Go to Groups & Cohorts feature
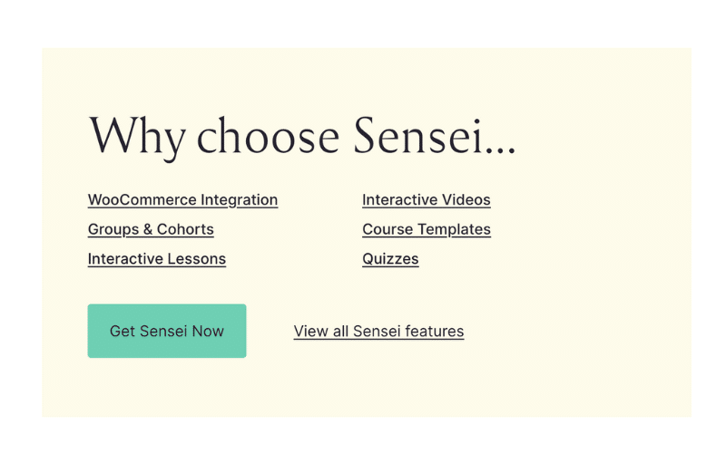This screenshot has width=726, height=453. (x=151, y=229)
